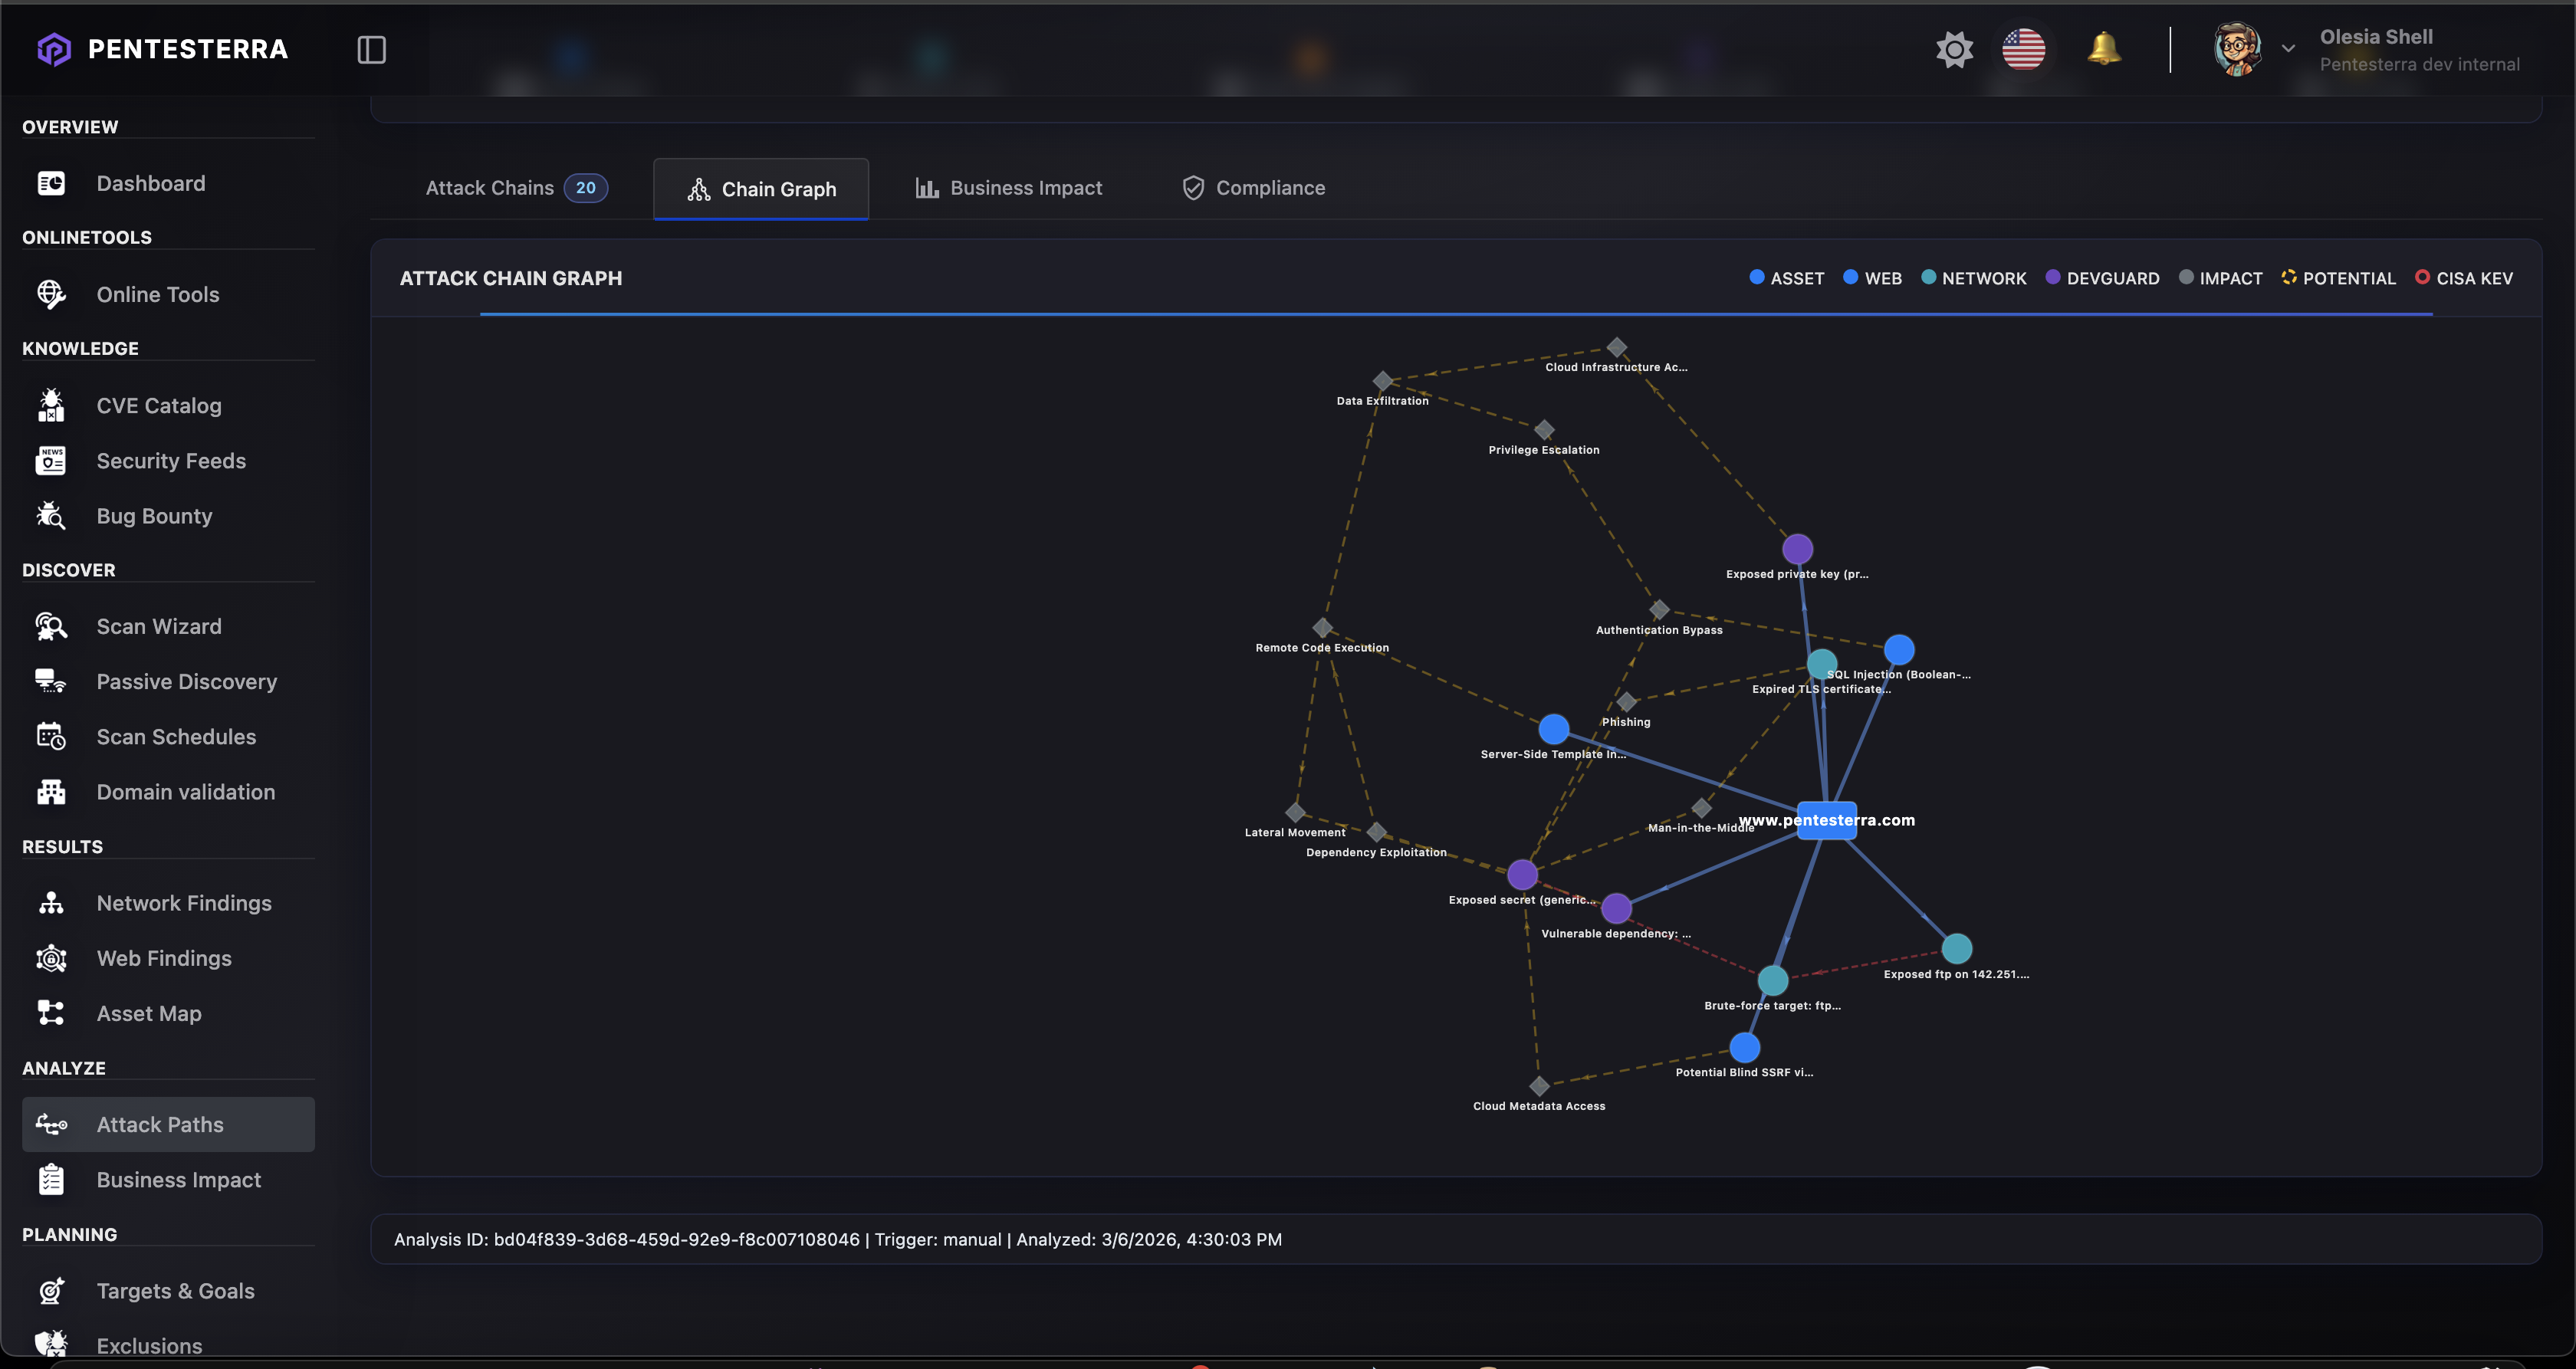
Task: Open Targets & Goals planning link
Action: pos(175,1291)
